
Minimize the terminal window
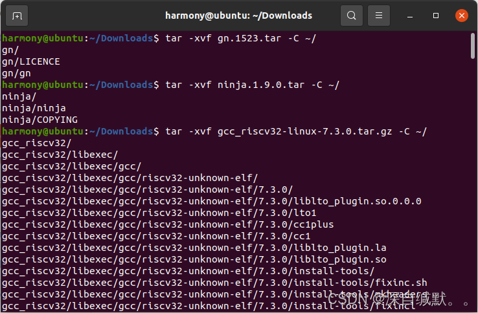(410, 16)
